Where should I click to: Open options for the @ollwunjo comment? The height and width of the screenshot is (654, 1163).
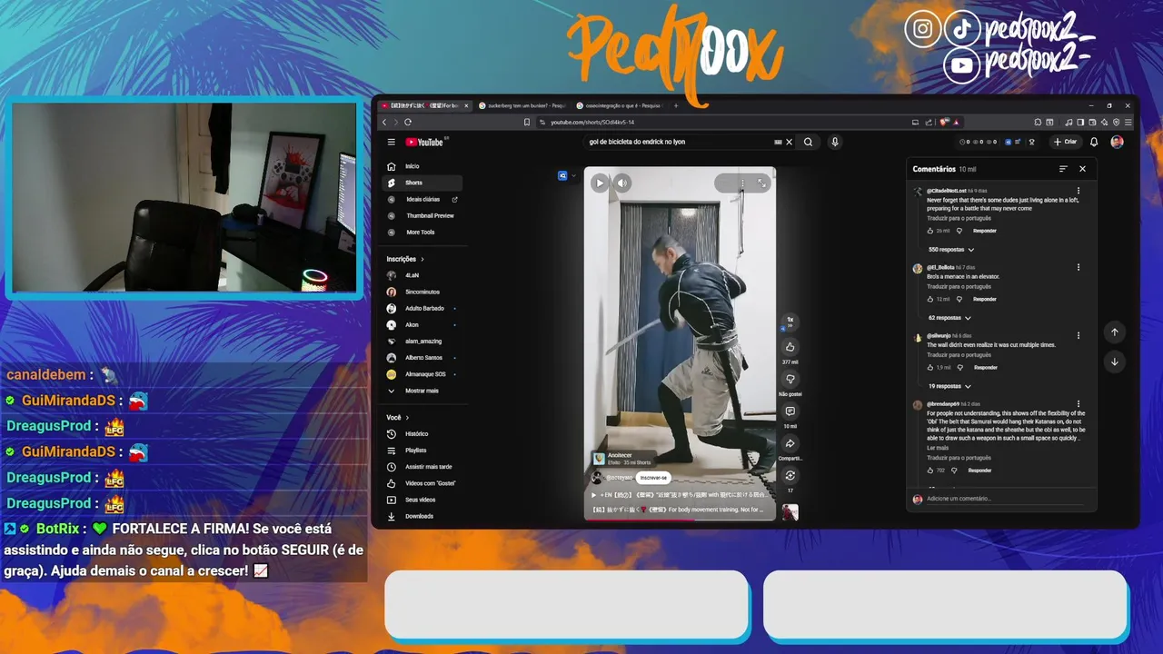1079,336
